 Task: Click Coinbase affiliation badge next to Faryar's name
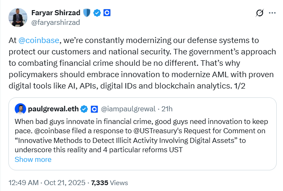pyautogui.click(x=107, y=13)
